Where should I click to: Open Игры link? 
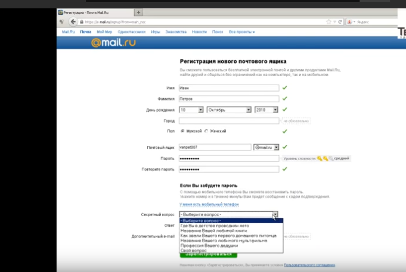click(156, 32)
